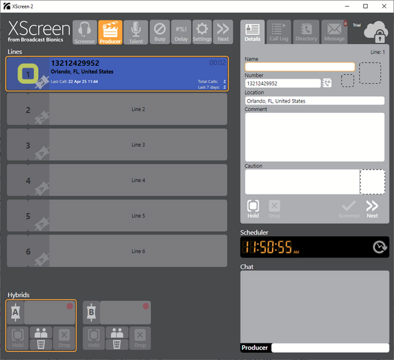Open the Details tab

click(x=252, y=32)
